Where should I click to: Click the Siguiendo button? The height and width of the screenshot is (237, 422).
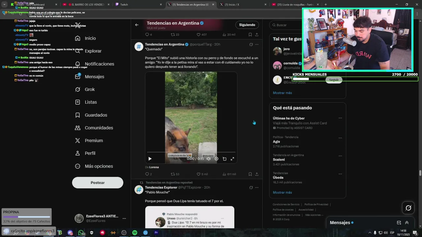[x=247, y=25]
